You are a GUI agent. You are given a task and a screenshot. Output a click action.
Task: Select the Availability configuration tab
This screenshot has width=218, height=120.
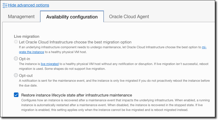point(72,17)
